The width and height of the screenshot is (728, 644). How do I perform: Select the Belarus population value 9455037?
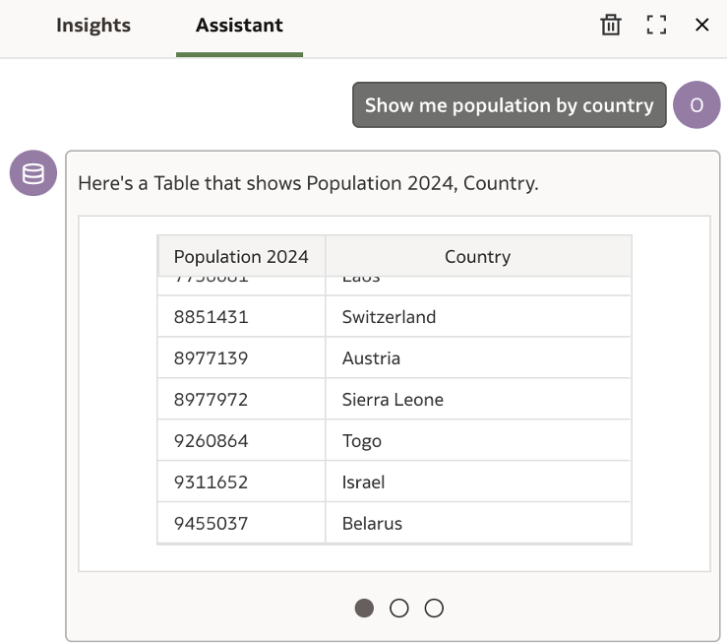coord(211,524)
